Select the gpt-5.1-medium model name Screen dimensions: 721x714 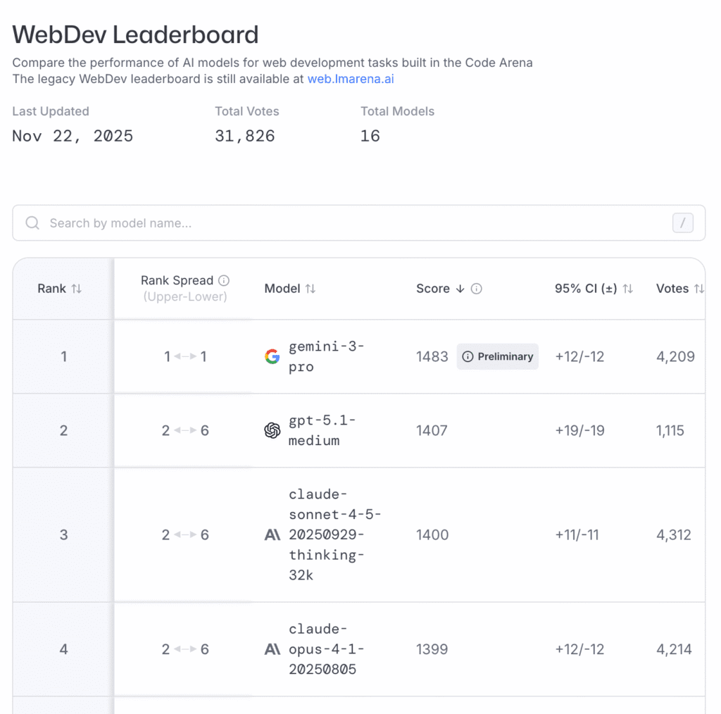(x=322, y=431)
